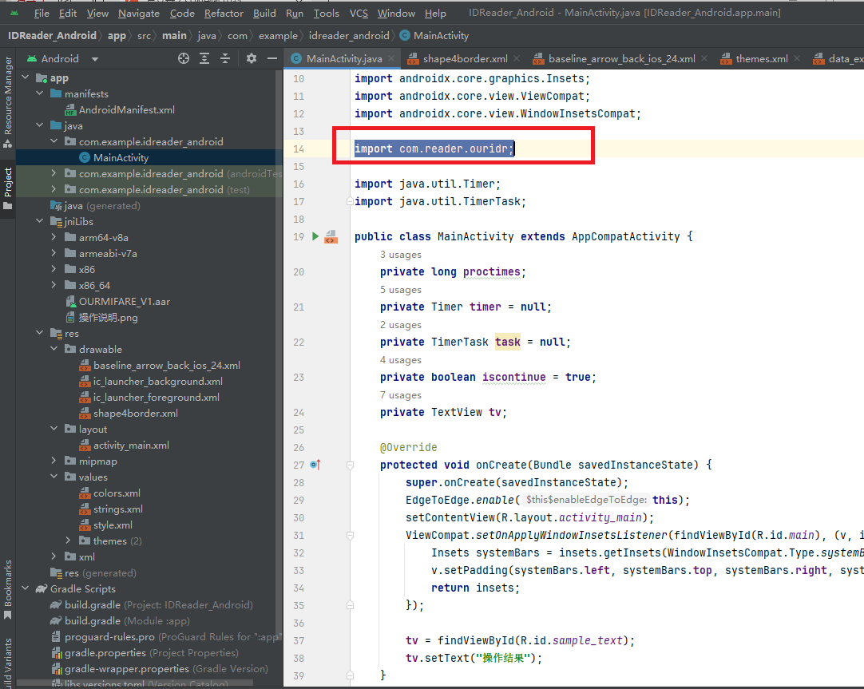Close the MainActivity.java tab
The width and height of the screenshot is (864, 689).
[x=391, y=59]
